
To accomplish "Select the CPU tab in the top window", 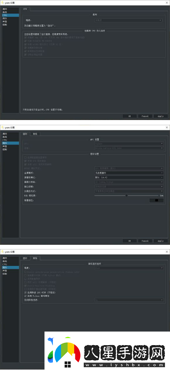I will (x=25, y=9).
